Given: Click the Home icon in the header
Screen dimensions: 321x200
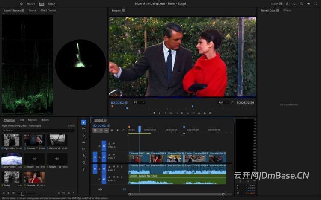Looking at the screenshot, I should (x=21, y=3).
